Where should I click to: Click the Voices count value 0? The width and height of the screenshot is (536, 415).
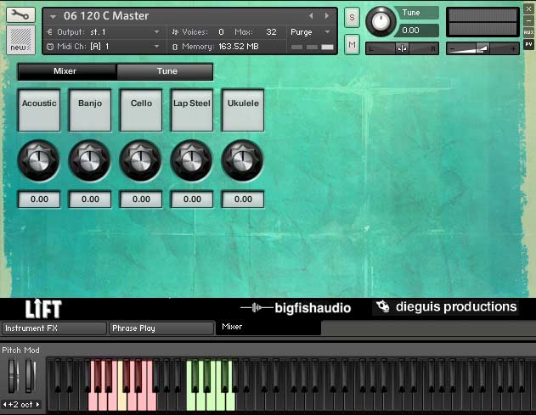[x=221, y=32]
